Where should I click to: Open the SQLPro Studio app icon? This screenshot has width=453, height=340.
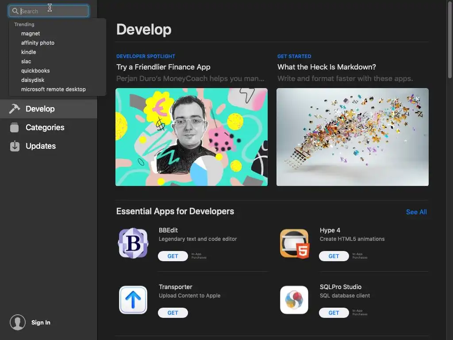pos(294,300)
